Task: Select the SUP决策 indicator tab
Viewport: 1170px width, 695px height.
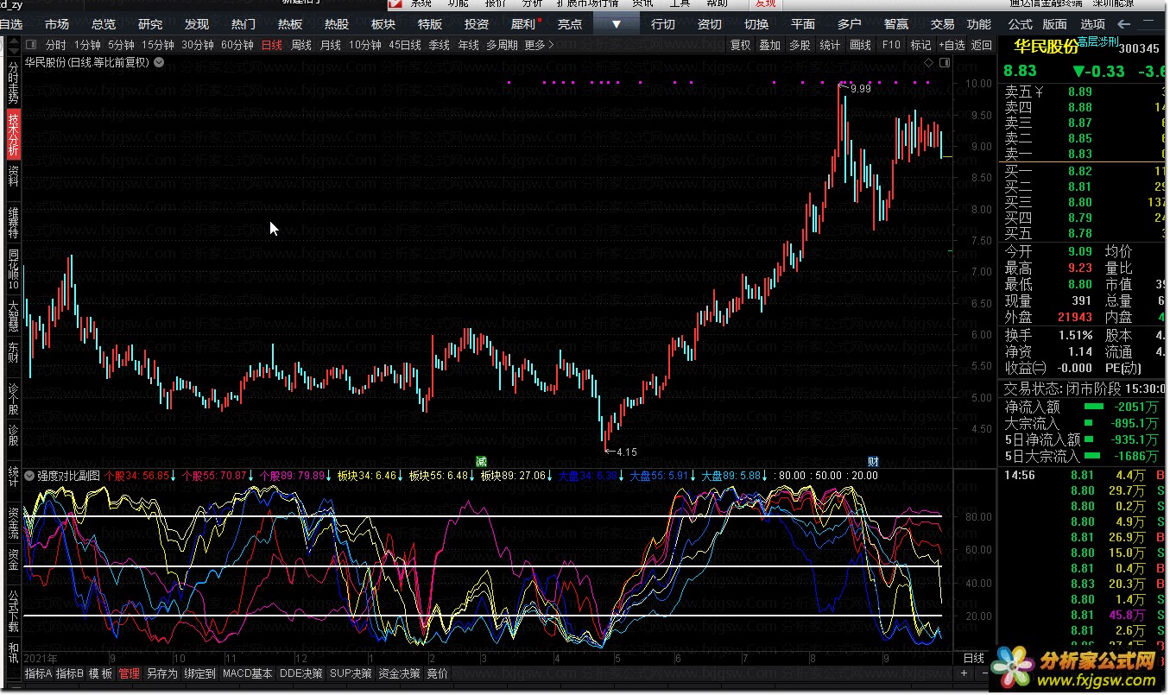Action: pyautogui.click(x=351, y=673)
